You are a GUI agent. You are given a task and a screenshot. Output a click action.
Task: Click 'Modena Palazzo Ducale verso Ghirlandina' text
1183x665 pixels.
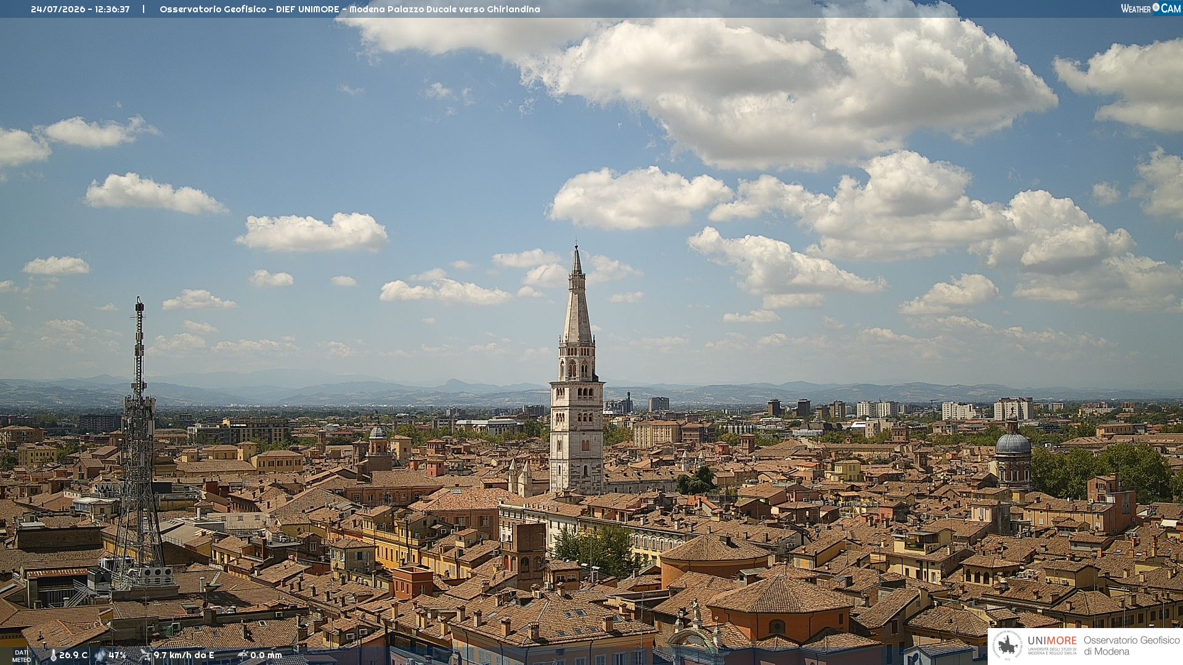tap(445, 9)
